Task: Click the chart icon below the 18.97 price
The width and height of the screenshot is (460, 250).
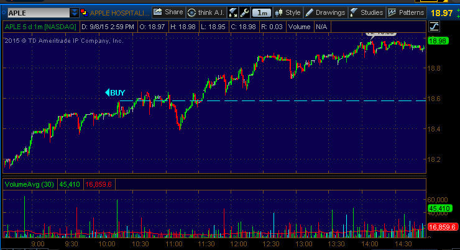Action: click(433, 25)
